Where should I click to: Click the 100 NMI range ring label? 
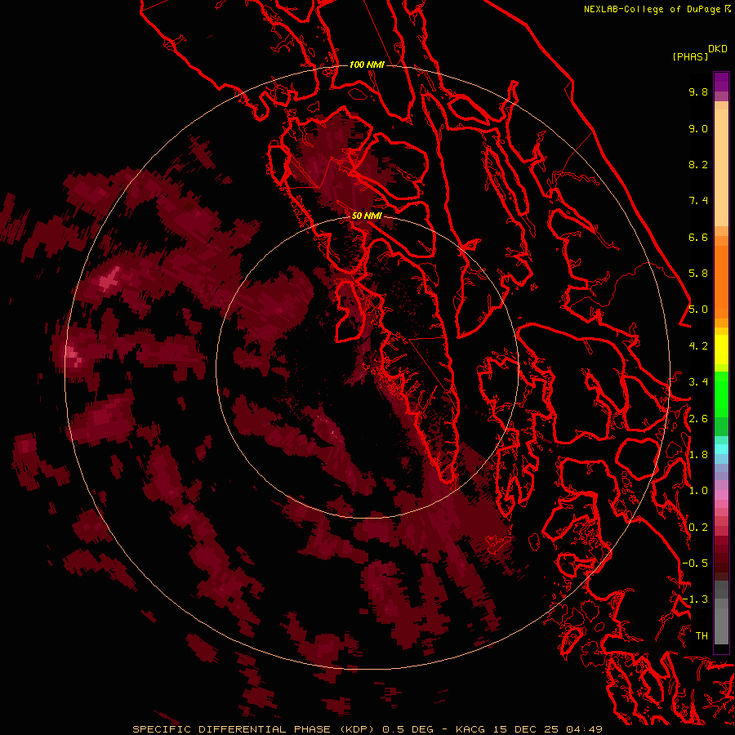tap(367, 65)
